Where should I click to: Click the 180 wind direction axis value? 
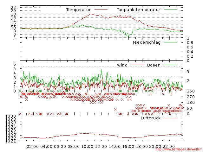coord(191,103)
